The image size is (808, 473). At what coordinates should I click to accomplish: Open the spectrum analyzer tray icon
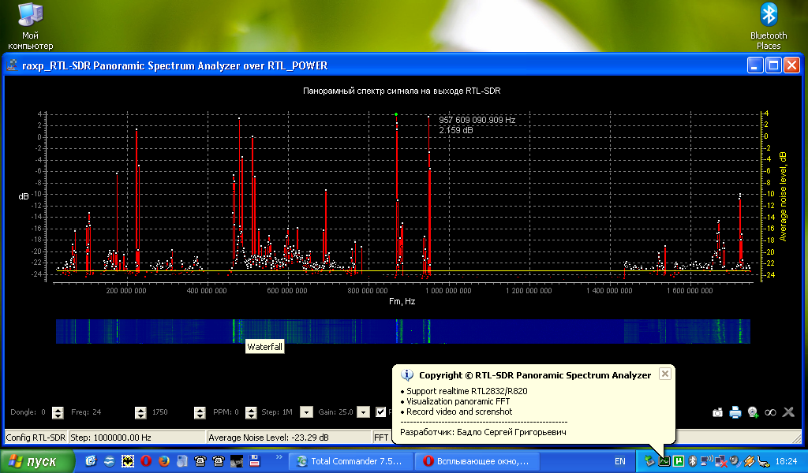click(664, 460)
